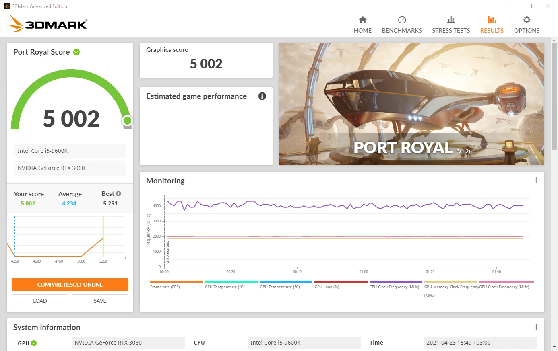Click the info icon beside Best score
This screenshot has height=351, width=558.
tap(118, 193)
